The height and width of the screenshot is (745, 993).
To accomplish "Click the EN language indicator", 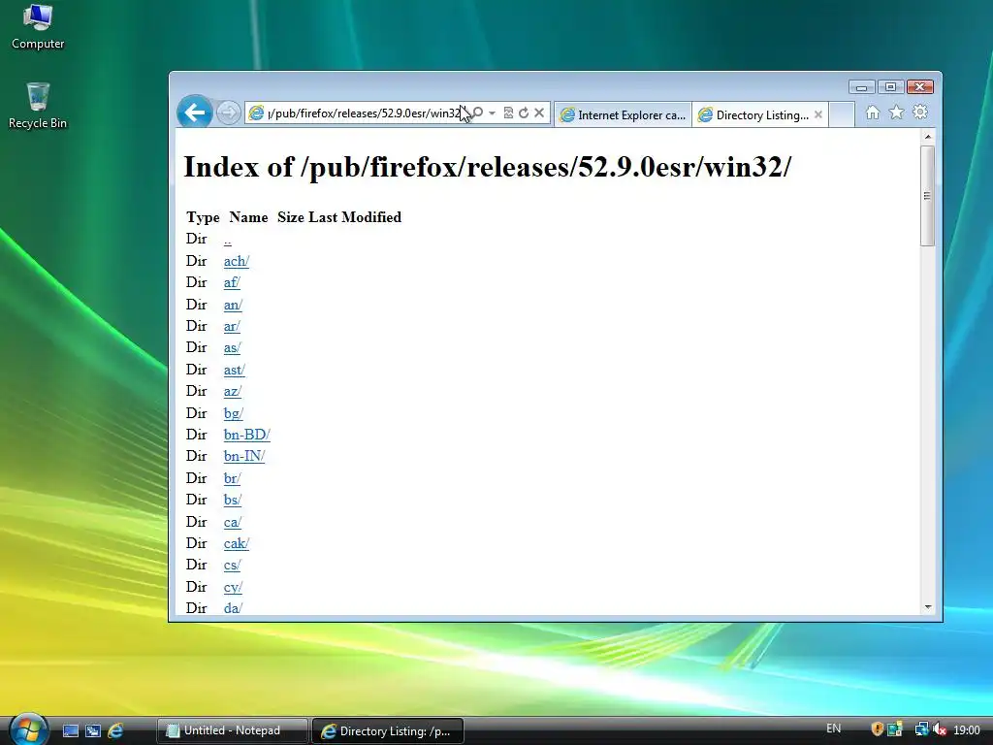I will click(833, 729).
